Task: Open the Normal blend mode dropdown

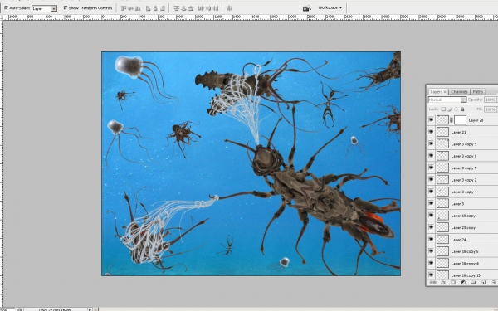Action: 447,100
